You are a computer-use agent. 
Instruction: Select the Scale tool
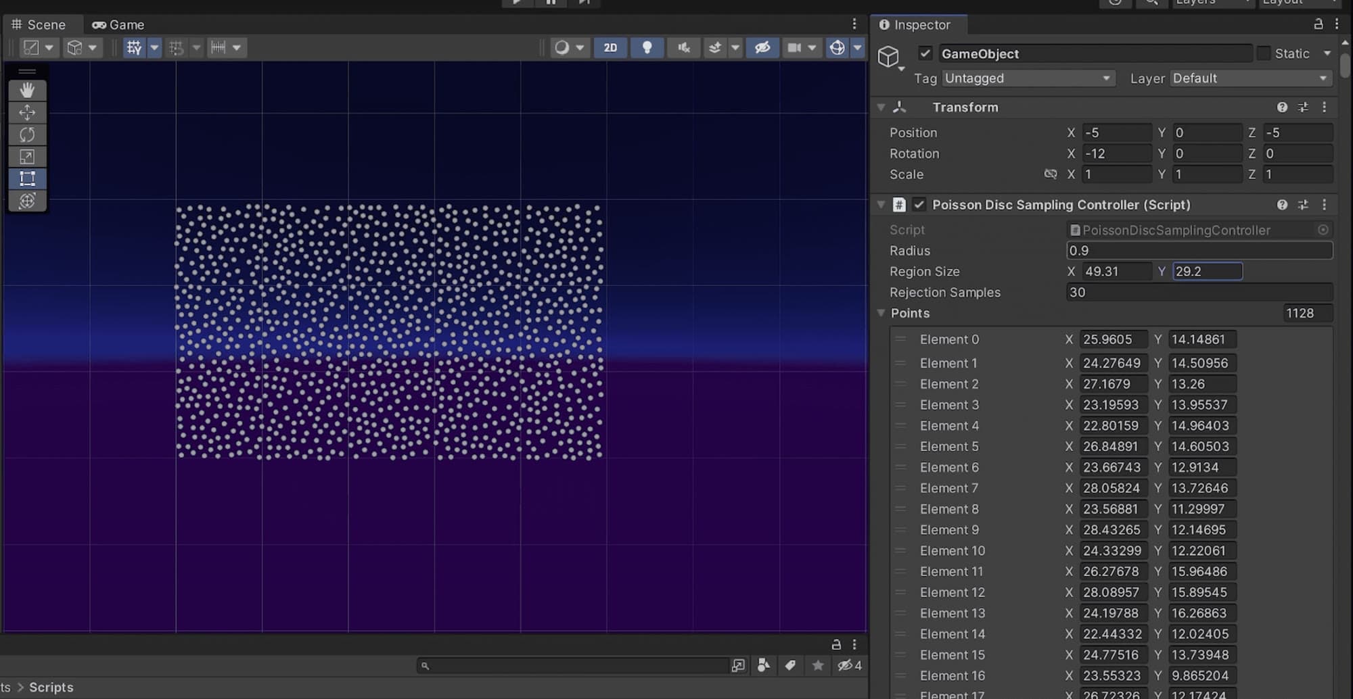[27, 157]
